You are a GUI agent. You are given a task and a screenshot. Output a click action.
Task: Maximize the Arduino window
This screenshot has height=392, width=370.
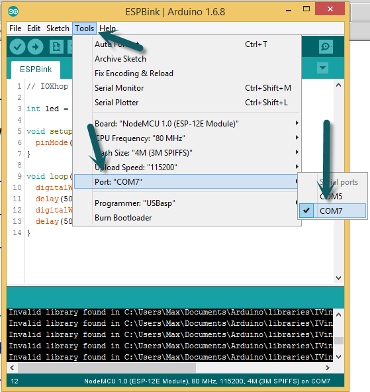(306, 9)
